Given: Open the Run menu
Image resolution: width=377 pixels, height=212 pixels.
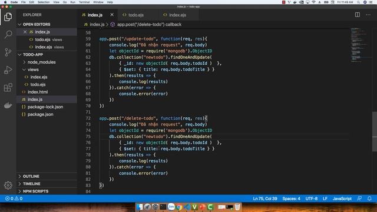Looking at the screenshot, I should click(72, 2).
